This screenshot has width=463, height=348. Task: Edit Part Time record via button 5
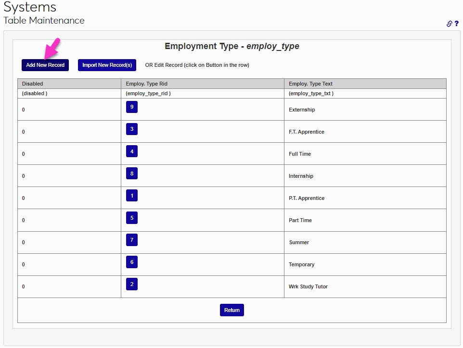click(x=132, y=218)
